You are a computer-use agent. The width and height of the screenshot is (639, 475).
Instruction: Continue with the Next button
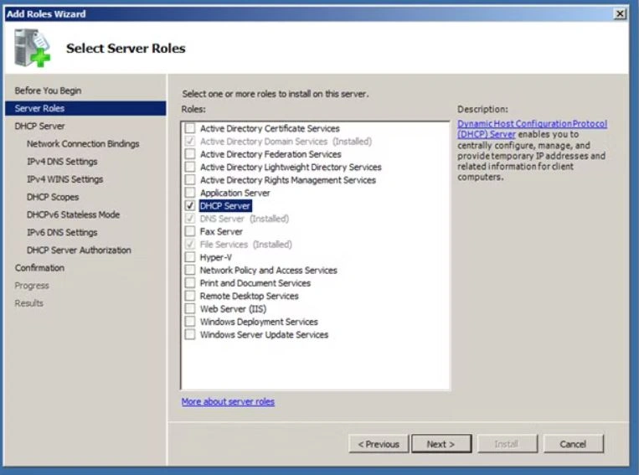[441, 444]
